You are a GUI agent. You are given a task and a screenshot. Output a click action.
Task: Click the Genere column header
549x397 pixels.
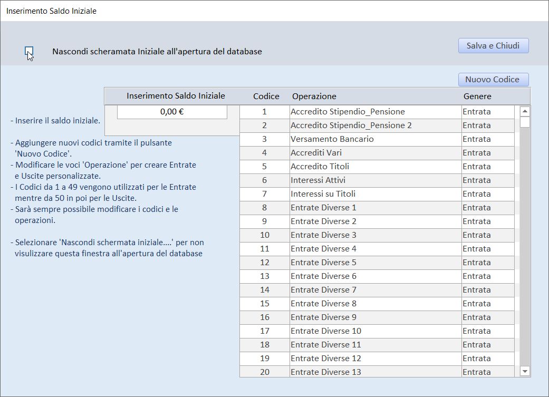477,96
